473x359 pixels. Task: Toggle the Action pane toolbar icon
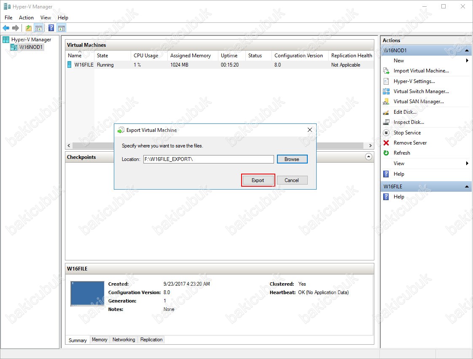(62, 28)
